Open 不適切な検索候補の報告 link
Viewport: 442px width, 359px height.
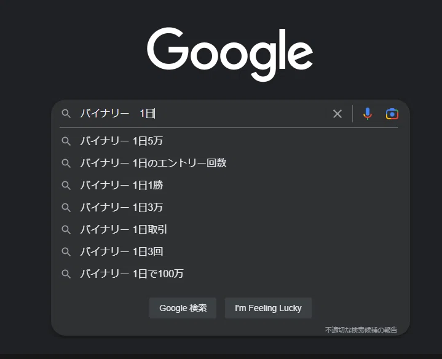[361, 329]
